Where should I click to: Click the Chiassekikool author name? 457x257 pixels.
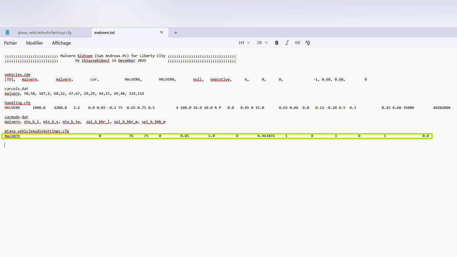click(x=96, y=61)
